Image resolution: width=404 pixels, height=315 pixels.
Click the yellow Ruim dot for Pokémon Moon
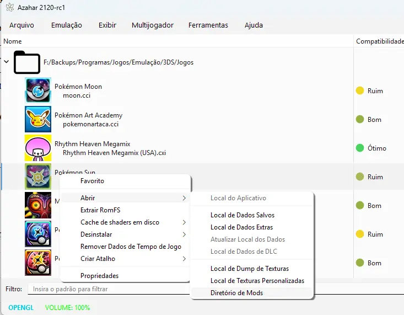pyautogui.click(x=360, y=90)
